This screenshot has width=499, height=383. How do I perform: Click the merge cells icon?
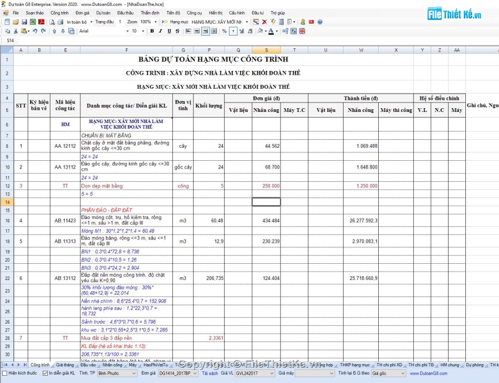click(x=214, y=31)
